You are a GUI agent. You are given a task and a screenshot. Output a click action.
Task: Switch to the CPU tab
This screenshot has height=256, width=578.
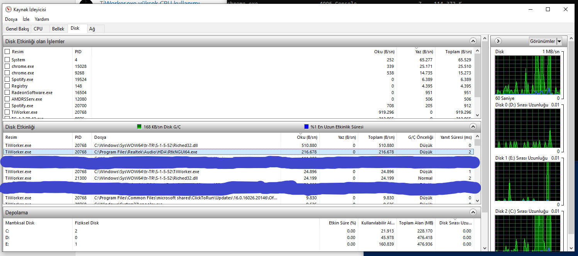coord(38,29)
